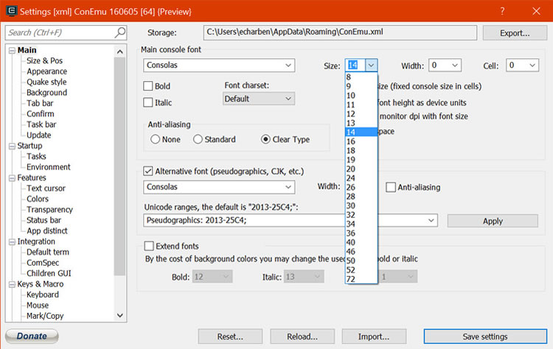Select None anti-aliasing radio button
The image size is (553, 349).
point(155,139)
